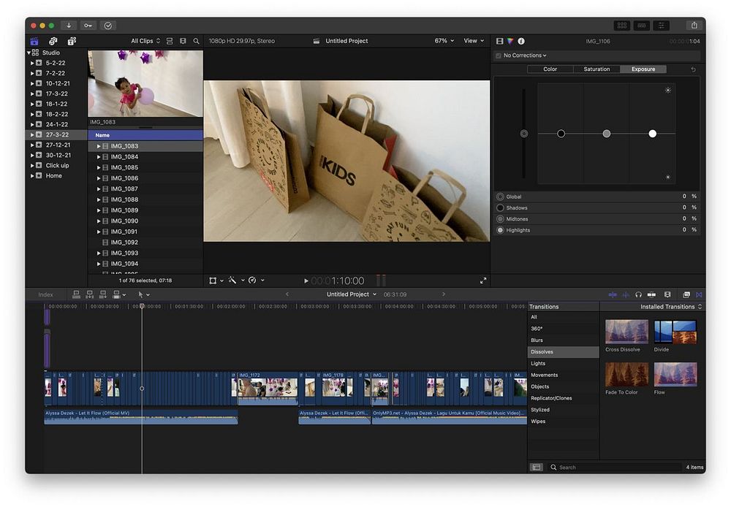Toggle the Transitions browser button

(699, 294)
